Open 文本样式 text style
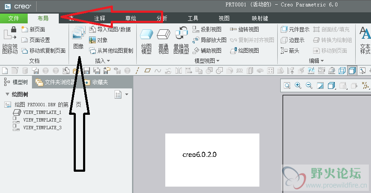 point(365,40)
